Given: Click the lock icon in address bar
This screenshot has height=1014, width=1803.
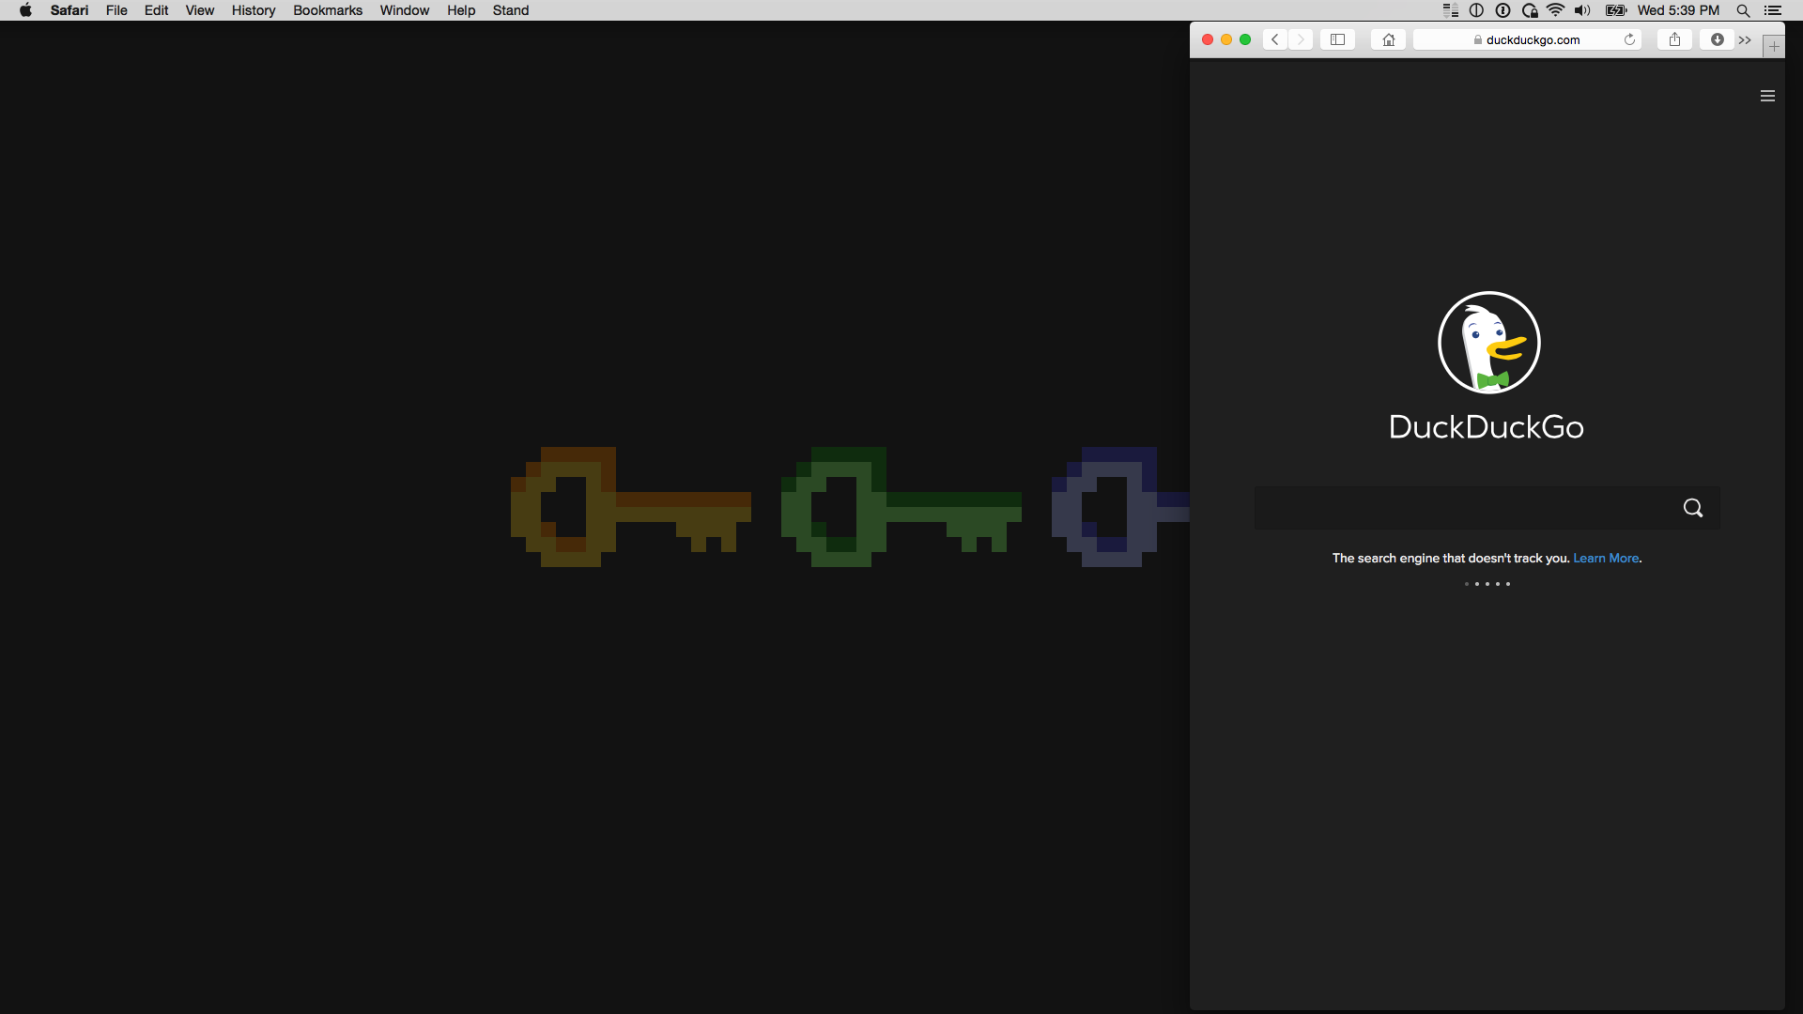Looking at the screenshot, I should coord(1477,39).
